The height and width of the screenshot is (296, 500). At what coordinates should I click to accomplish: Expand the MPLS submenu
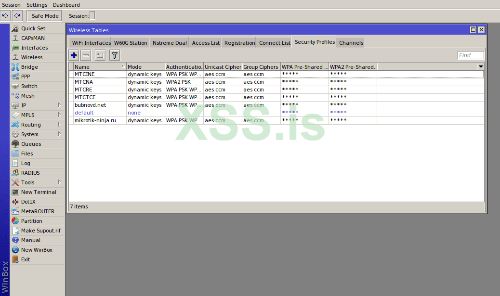tap(59, 115)
